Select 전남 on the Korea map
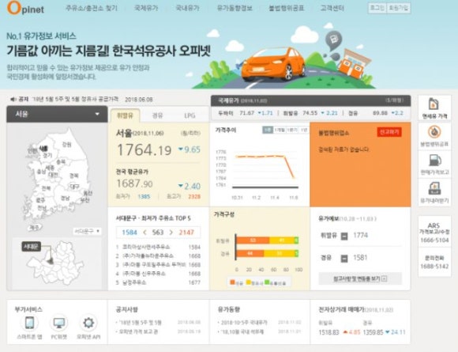The height and width of the screenshot is (352, 458). pos(42,208)
